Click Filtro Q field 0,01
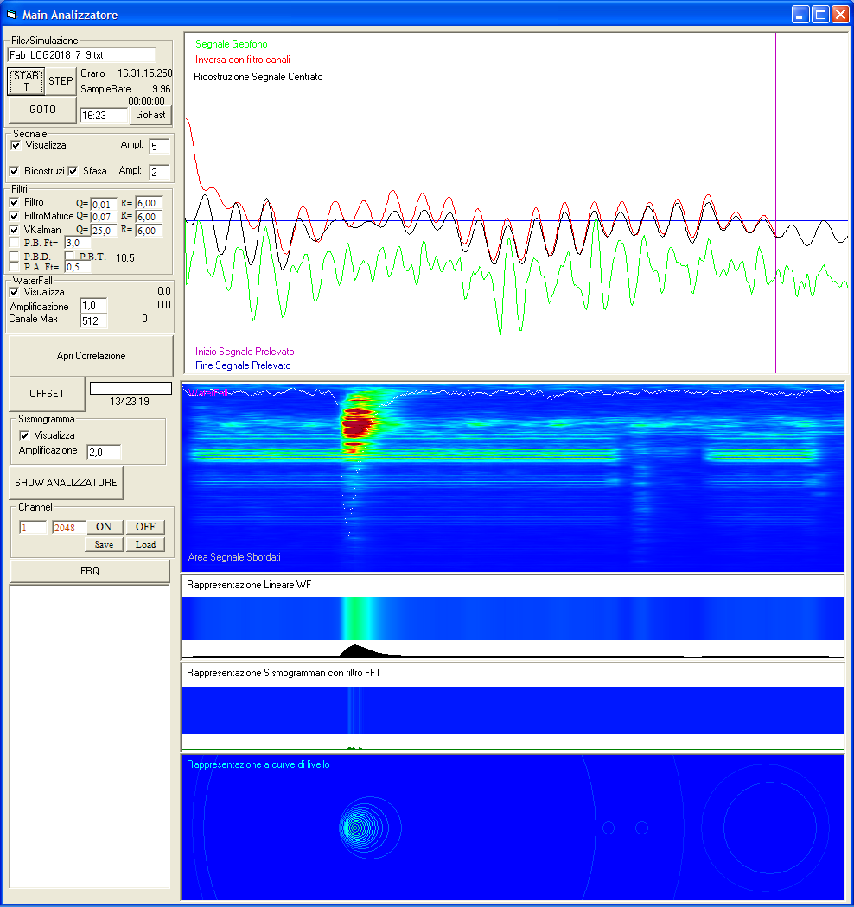 [x=104, y=204]
